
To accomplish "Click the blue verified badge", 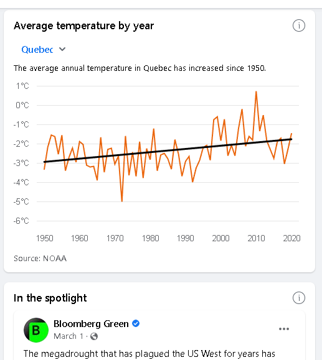I will [x=136, y=323].
